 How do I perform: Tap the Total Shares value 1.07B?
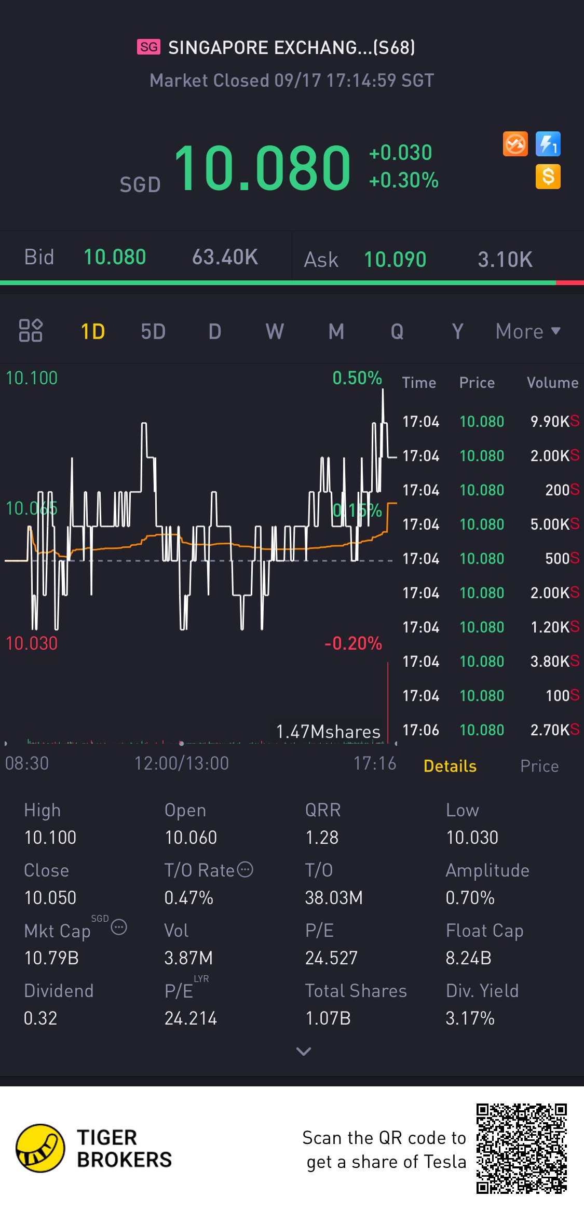(328, 1018)
